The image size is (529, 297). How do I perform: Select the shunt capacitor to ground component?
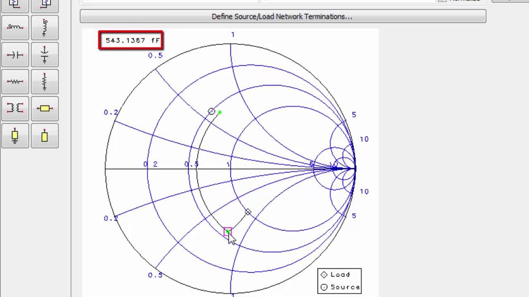(45, 54)
